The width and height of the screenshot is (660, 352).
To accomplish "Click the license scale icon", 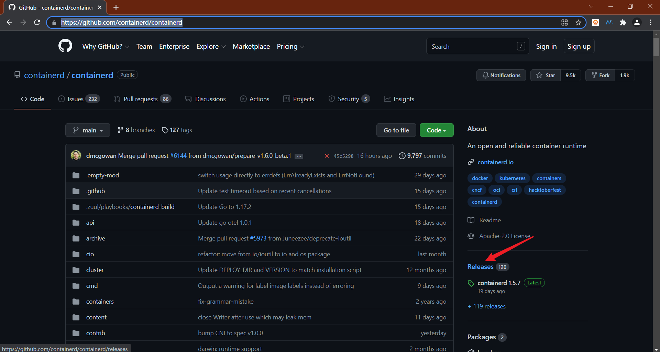I will (471, 236).
